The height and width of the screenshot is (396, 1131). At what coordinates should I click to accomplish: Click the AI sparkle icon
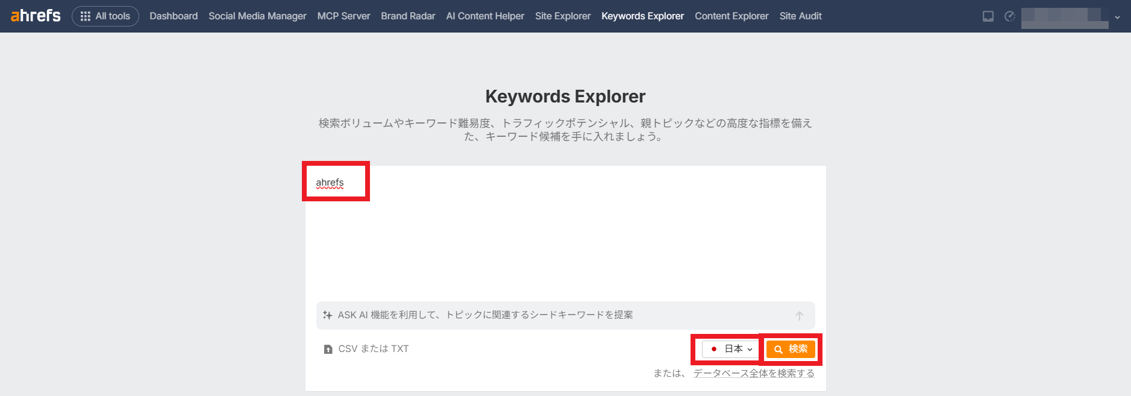[328, 315]
